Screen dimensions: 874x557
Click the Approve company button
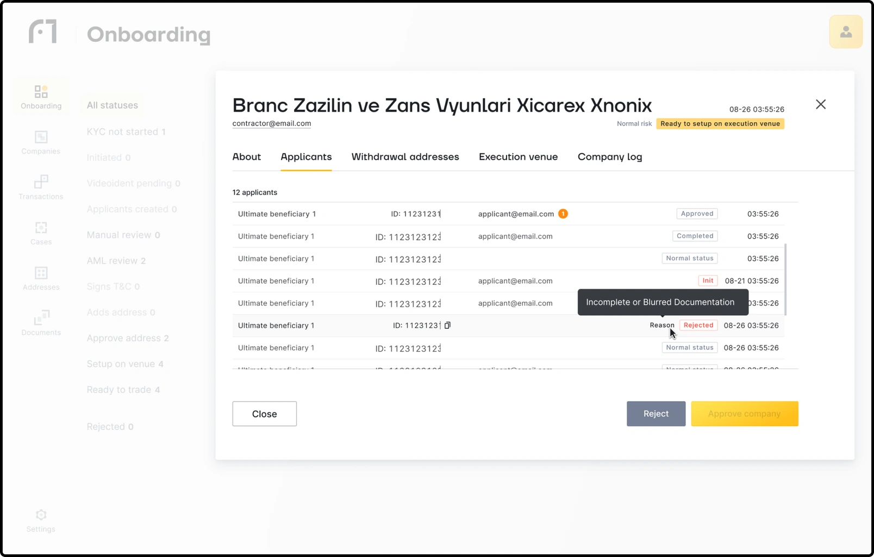point(745,414)
